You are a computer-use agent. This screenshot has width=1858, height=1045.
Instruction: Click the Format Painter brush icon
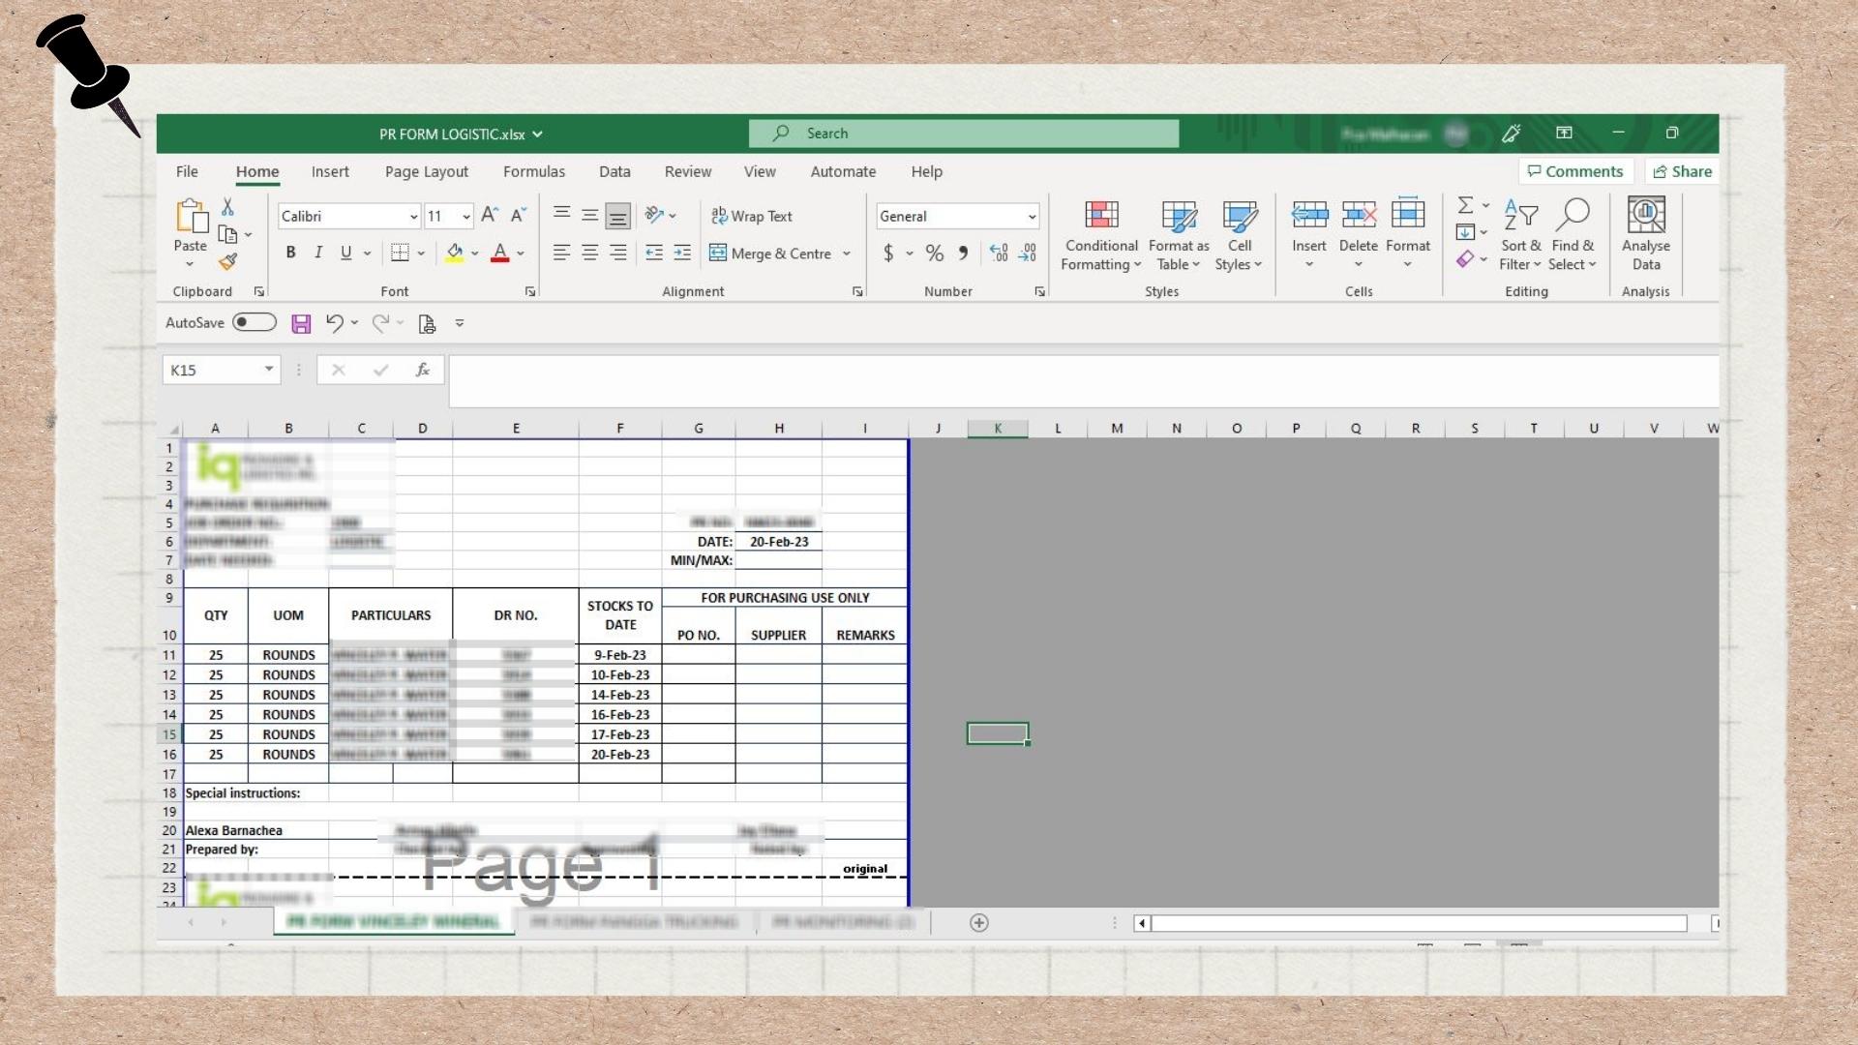coord(227,261)
